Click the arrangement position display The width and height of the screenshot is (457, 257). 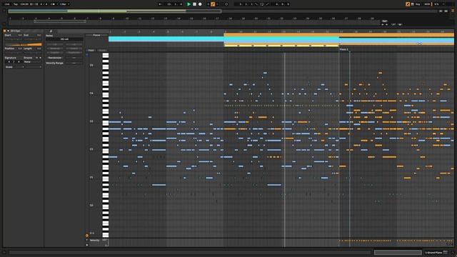[x=174, y=4]
